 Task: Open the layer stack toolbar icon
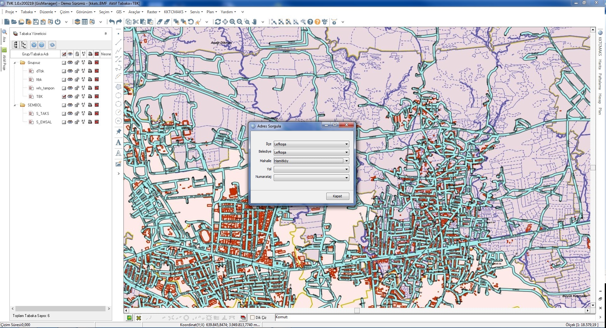click(x=77, y=22)
